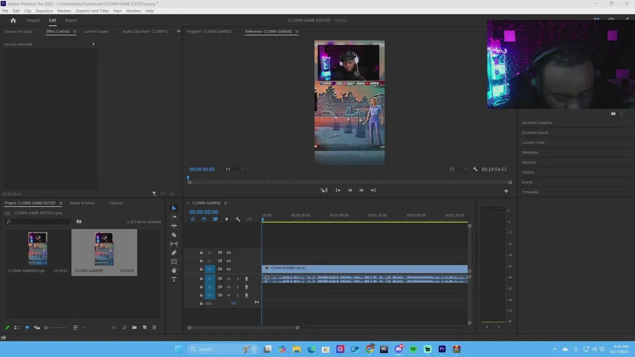Switch Project panel to Freeform view
The image size is (635, 357).
tap(37, 327)
